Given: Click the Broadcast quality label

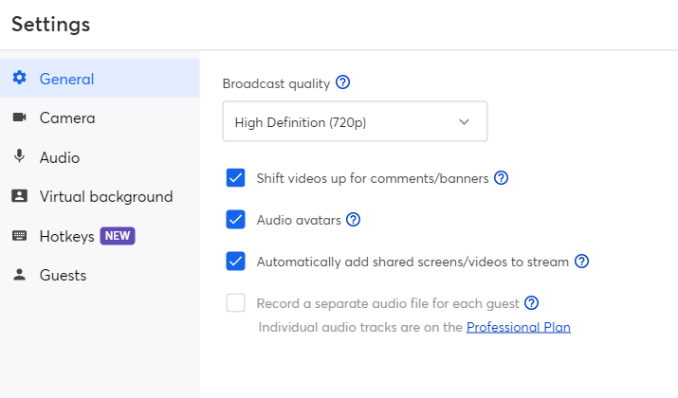Looking at the screenshot, I should pyautogui.click(x=276, y=83).
